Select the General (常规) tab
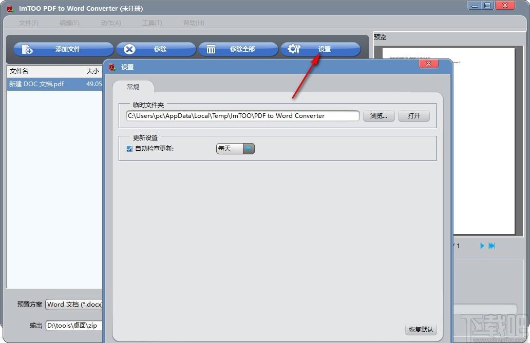This screenshot has width=530, height=343. tap(133, 87)
